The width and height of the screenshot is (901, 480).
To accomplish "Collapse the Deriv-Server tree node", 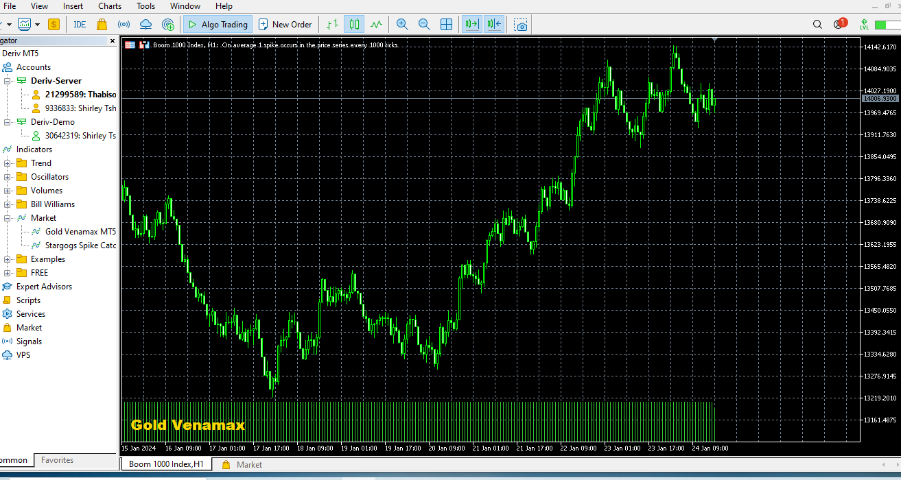I will (8, 81).
